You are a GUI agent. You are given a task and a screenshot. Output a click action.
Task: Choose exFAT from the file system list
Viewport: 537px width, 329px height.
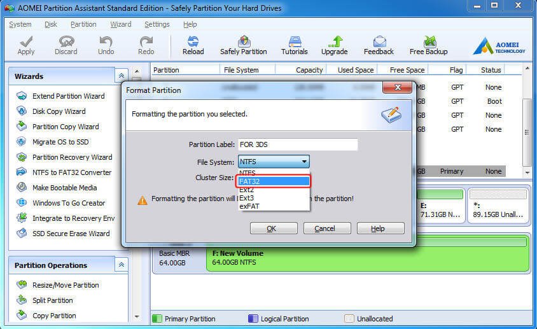pos(274,206)
